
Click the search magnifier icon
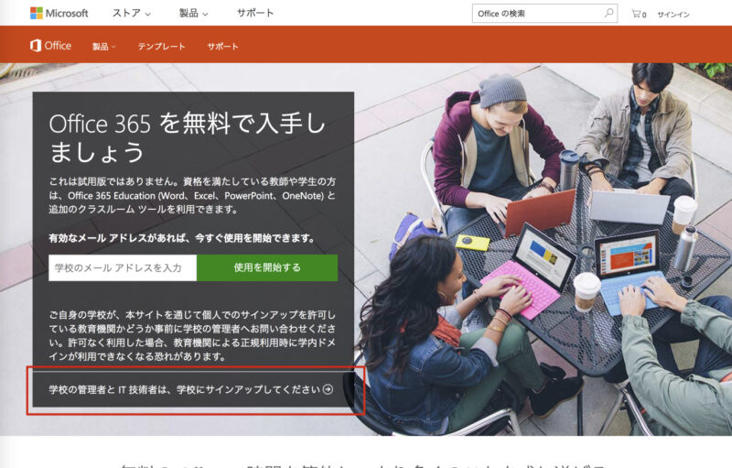click(608, 14)
